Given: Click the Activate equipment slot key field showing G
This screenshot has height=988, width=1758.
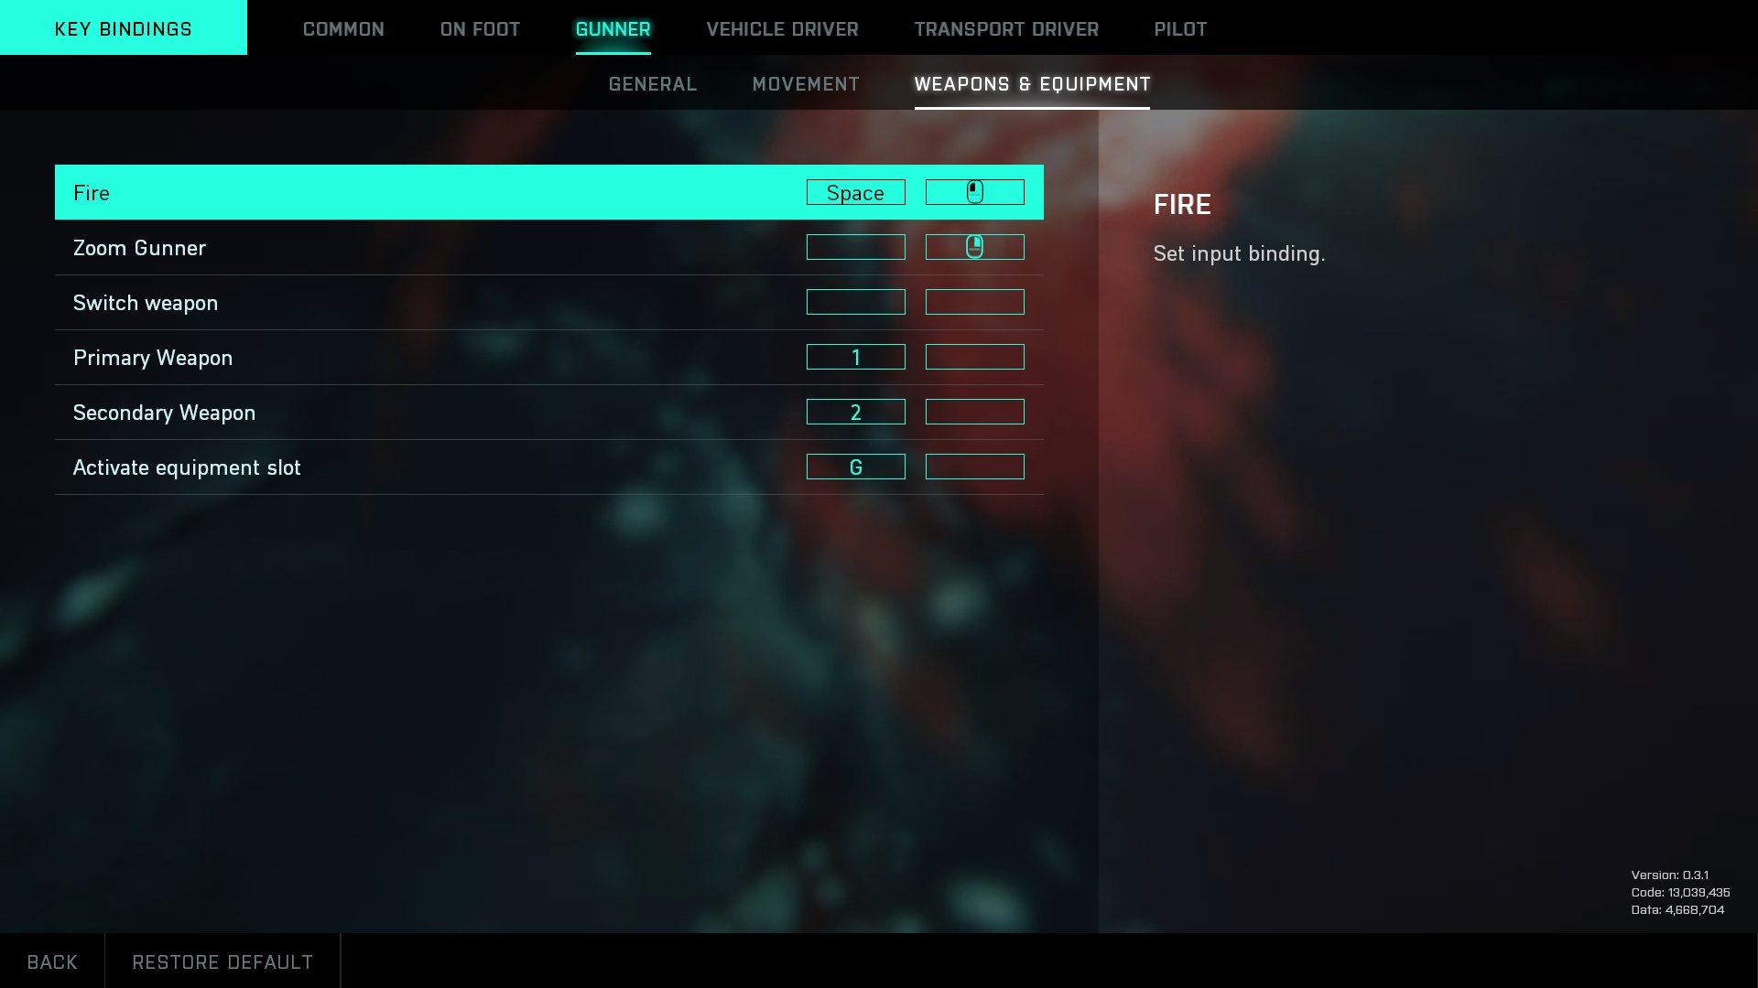Looking at the screenshot, I should pos(856,467).
